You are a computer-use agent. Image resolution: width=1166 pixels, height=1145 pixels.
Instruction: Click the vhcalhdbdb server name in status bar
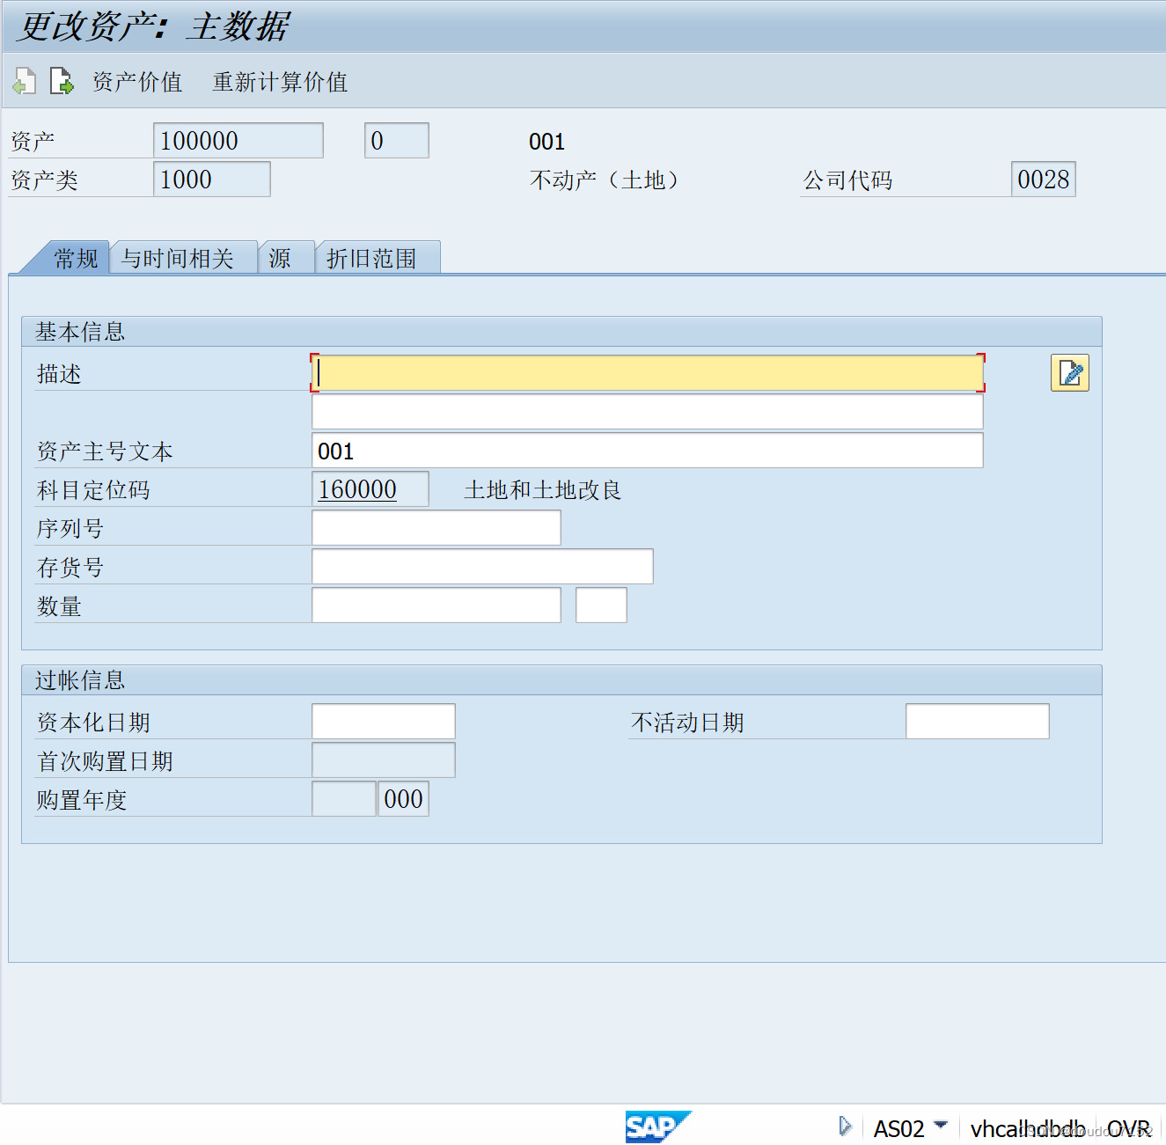(x=1027, y=1128)
